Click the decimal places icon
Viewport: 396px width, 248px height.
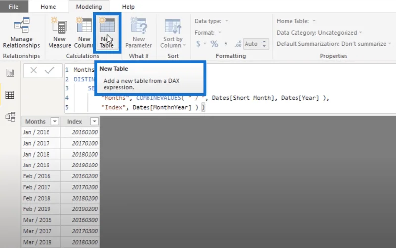tap(238, 44)
